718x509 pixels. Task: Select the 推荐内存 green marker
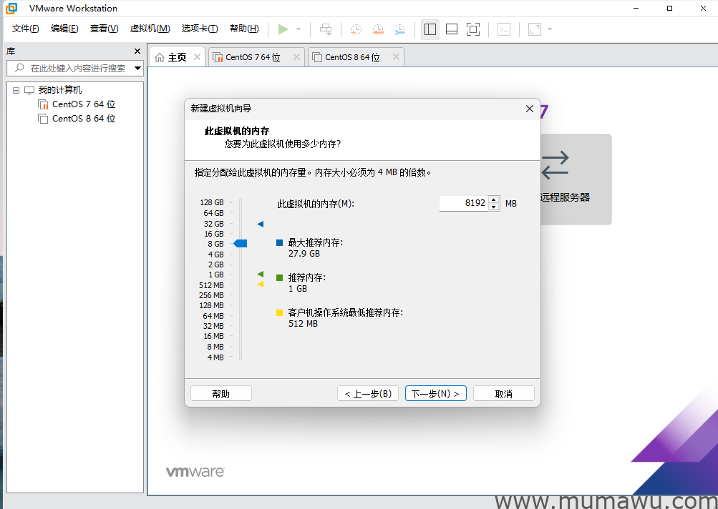260,274
